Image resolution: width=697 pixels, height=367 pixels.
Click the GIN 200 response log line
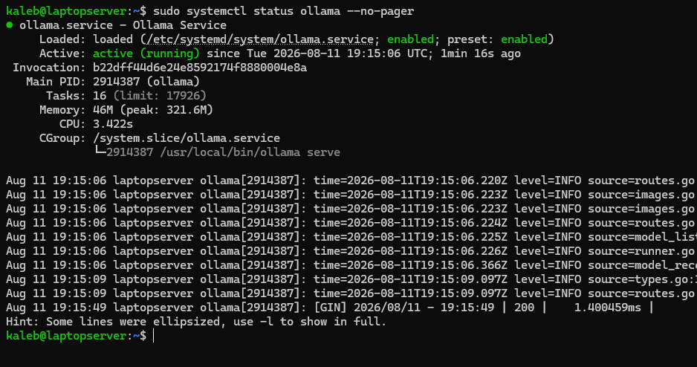click(330, 308)
